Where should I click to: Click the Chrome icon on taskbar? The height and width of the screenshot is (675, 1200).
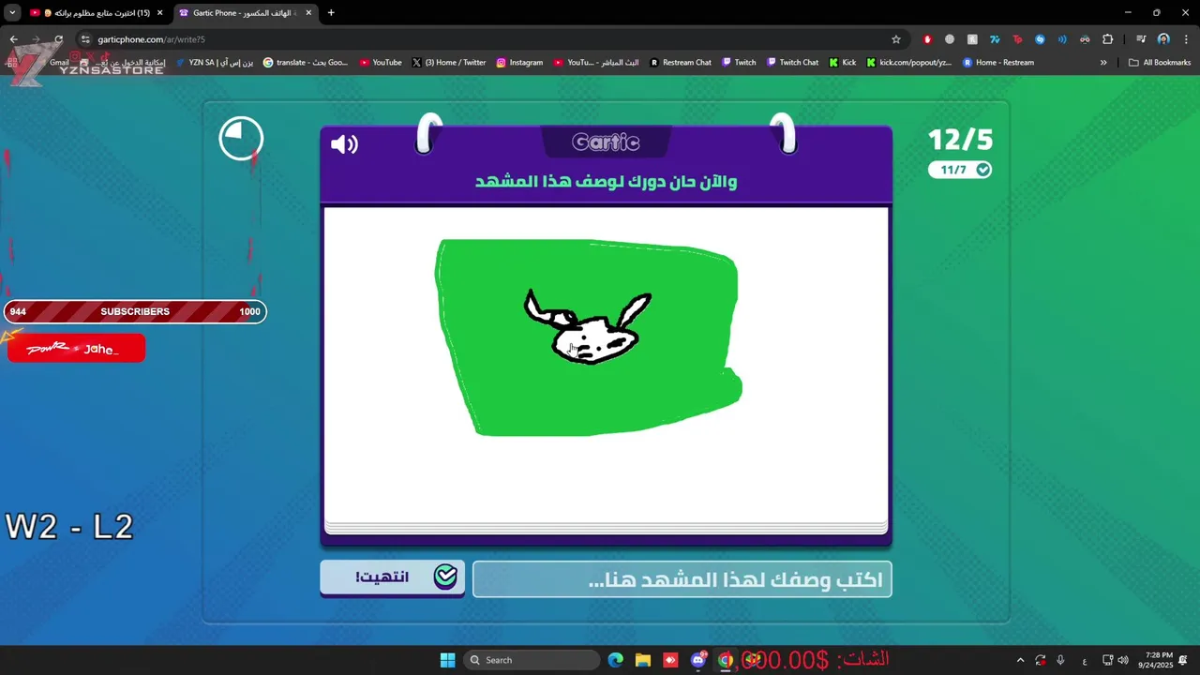[x=725, y=660]
